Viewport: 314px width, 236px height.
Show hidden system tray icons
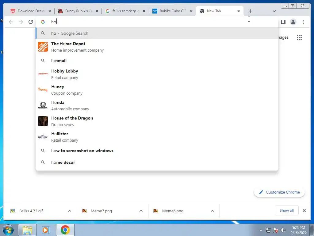[x=261, y=230]
